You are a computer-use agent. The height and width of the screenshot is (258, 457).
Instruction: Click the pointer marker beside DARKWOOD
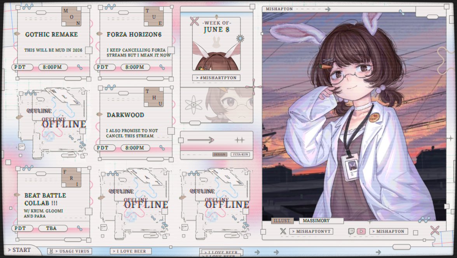click(x=99, y=114)
